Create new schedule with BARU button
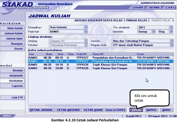Screen dimensions: 177x123 (166, 110)
